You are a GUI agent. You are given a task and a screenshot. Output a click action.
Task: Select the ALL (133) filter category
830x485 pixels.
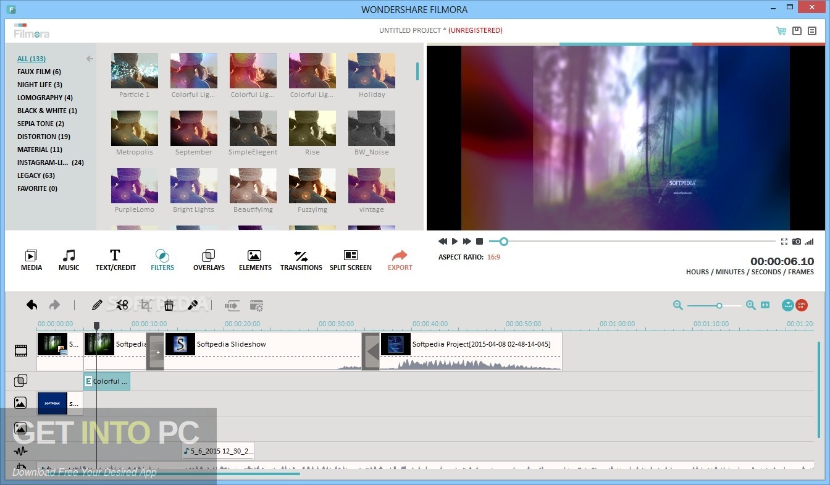(31, 59)
